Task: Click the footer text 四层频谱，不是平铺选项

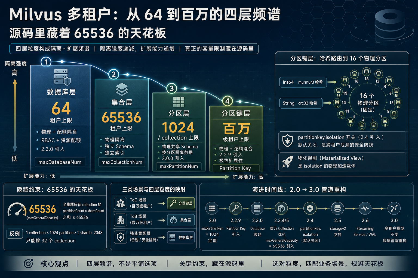Action: coord(122,264)
